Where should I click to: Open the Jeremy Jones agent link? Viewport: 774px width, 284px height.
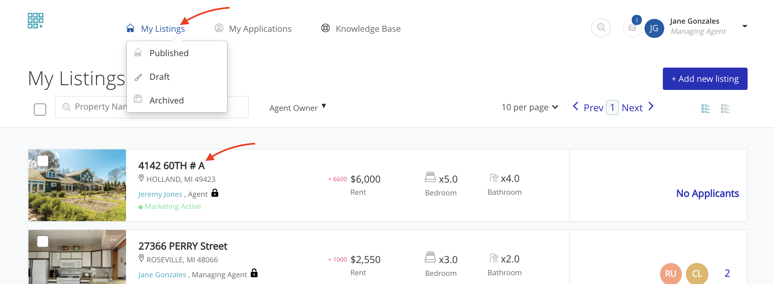point(160,194)
